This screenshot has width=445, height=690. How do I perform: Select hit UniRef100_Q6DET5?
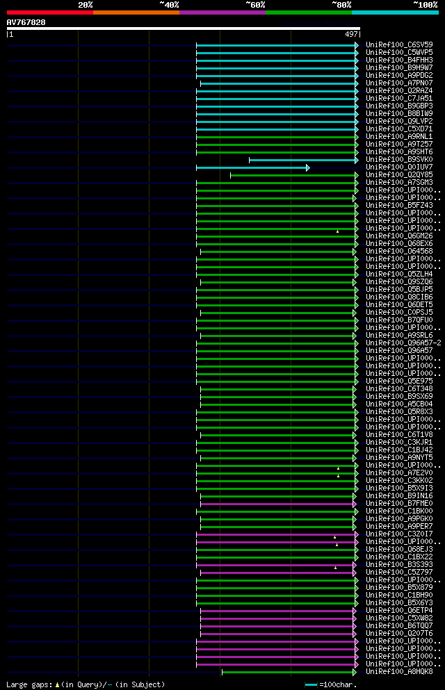(x=399, y=305)
